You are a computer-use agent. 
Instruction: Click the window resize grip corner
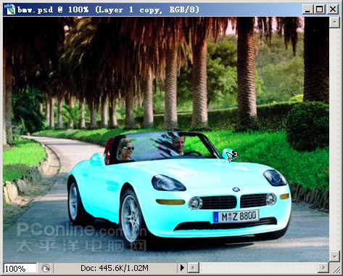pyautogui.click(x=336, y=268)
